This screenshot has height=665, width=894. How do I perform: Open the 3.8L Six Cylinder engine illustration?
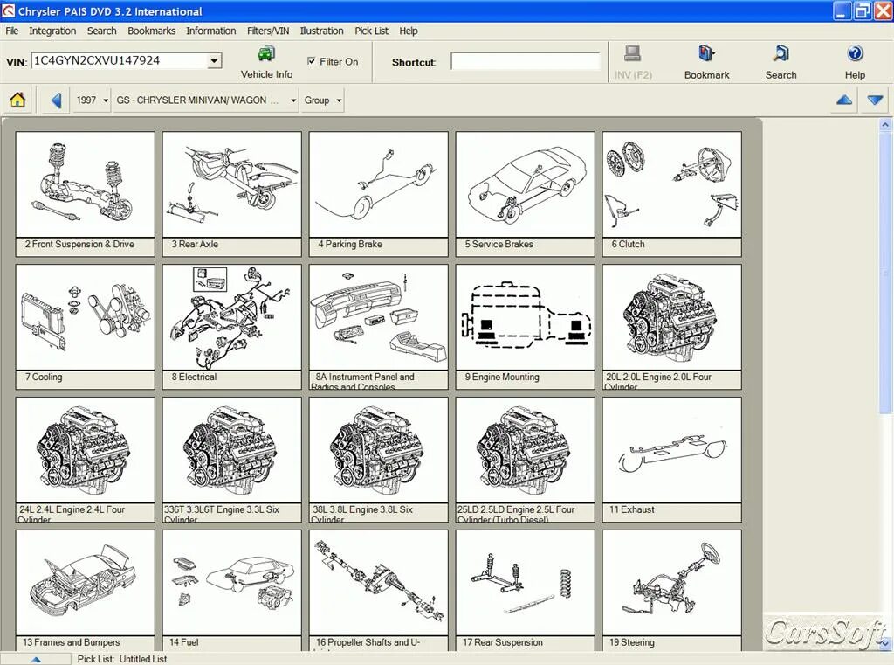tap(379, 450)
